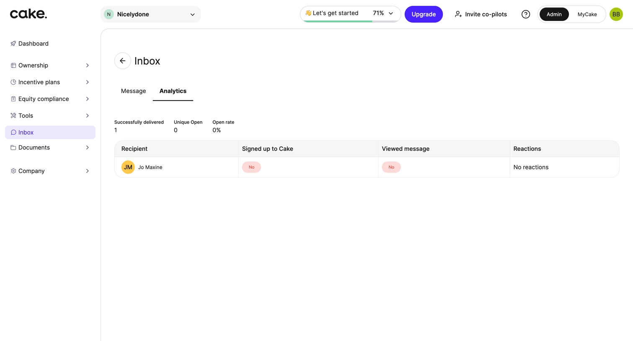Select the Analytics tab
This screenshot has width=633, height=341.
pos(173,91)
